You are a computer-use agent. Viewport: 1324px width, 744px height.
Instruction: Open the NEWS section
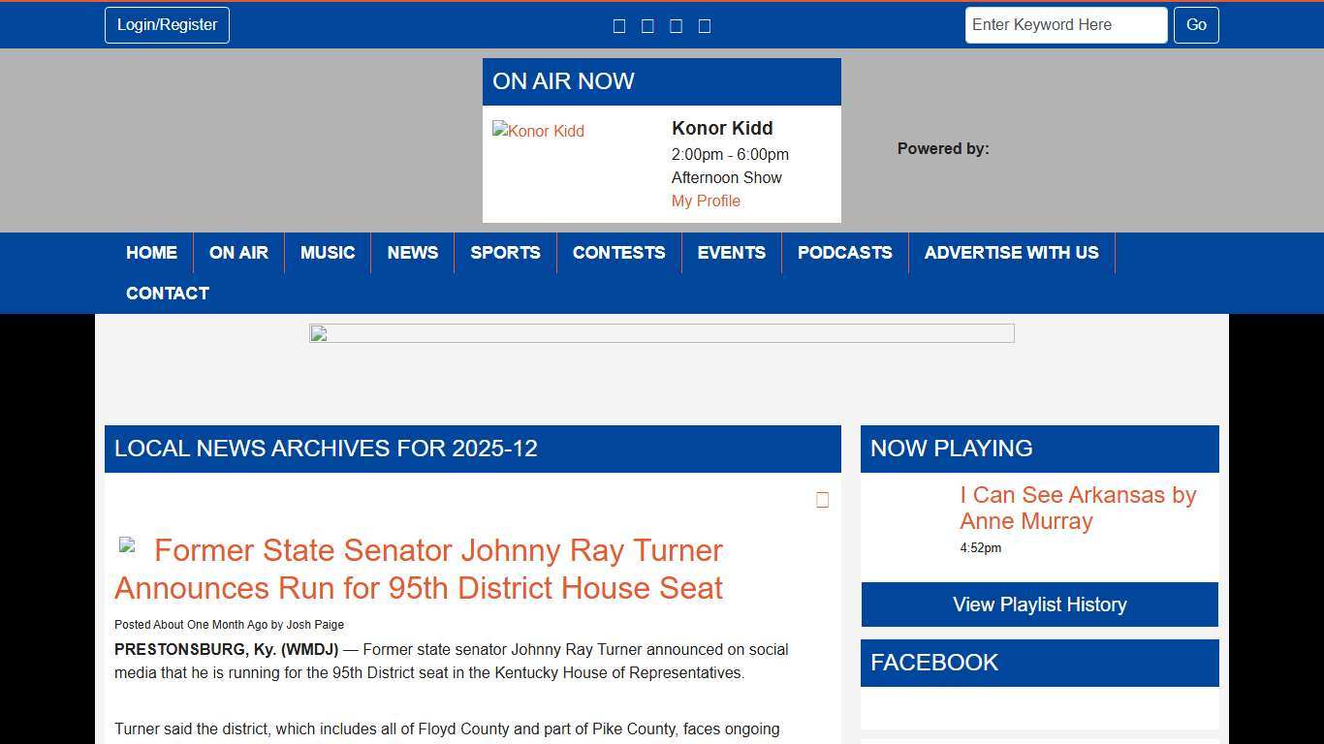[x=412, y=253]
